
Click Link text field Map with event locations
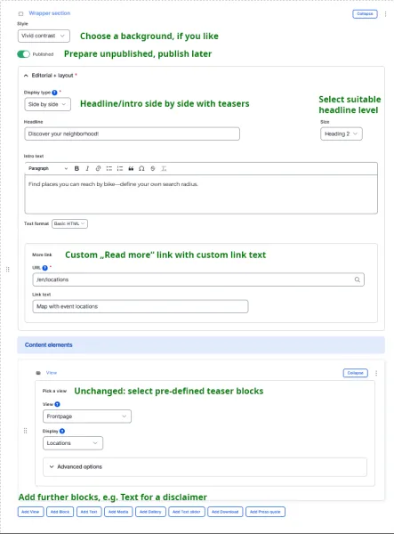tap(141, 306)
